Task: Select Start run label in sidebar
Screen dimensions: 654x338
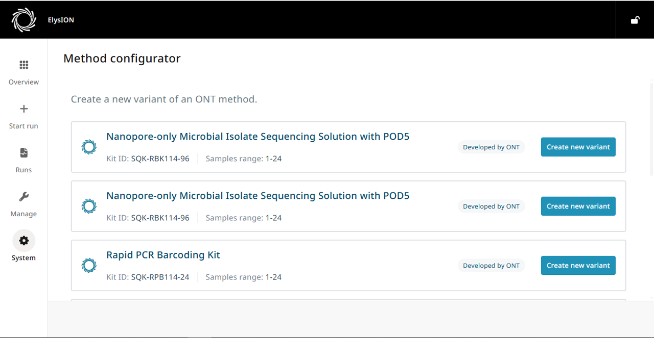Action: point(24,126)
